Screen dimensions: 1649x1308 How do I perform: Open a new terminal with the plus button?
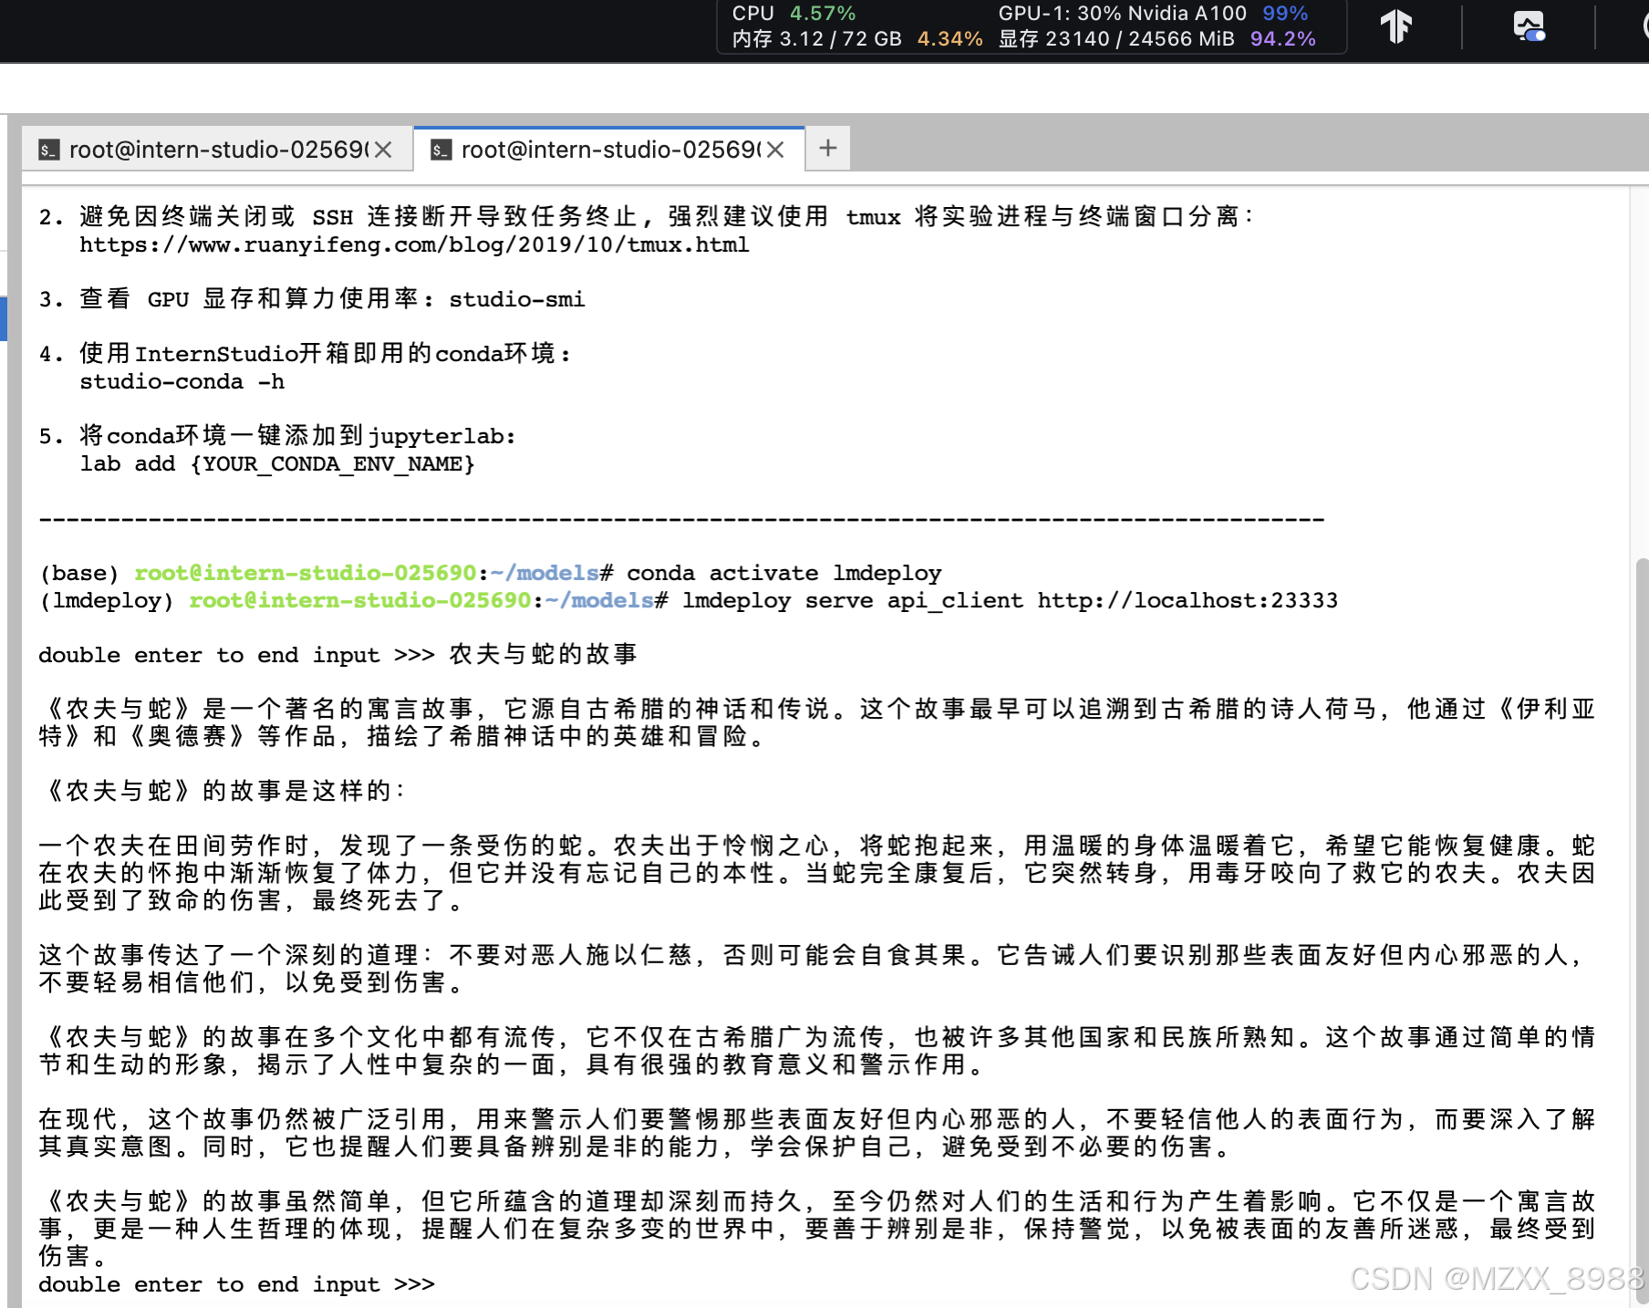point(827,148)
